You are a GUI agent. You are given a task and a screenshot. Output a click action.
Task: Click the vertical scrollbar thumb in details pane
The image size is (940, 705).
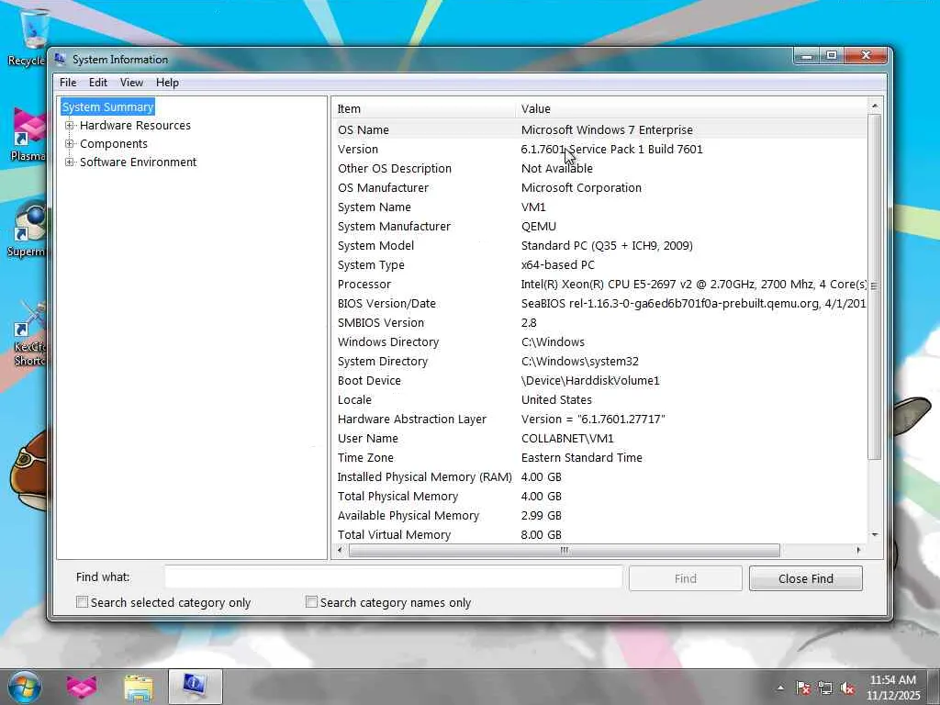tap(875, 286)
